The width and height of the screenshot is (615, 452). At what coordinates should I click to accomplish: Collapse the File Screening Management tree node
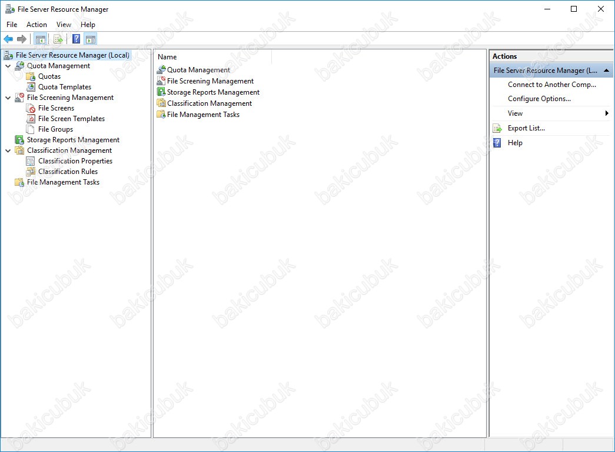click(x=8, y=98)
